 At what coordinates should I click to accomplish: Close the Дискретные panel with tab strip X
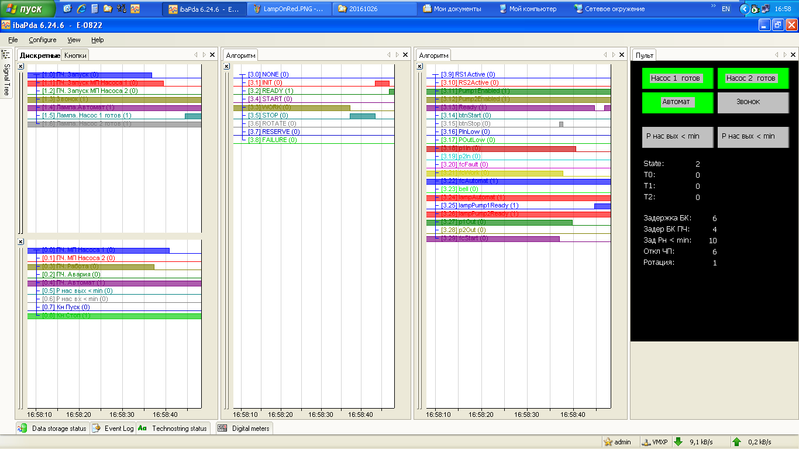pyautogui.click(x=212, y=54)
